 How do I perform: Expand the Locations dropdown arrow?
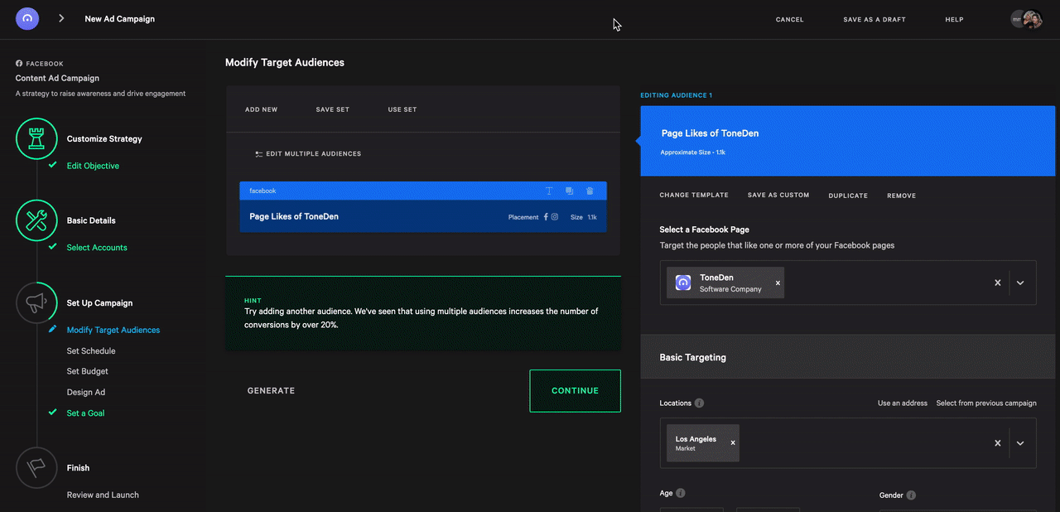(1020, 443)
